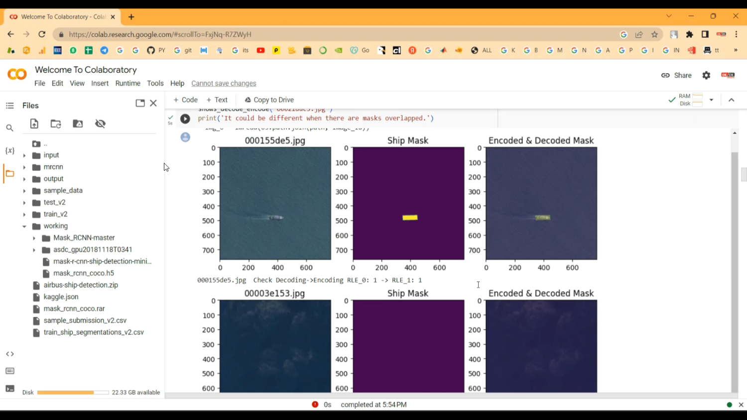Open Colab settings gear icon

coord(706,75)
